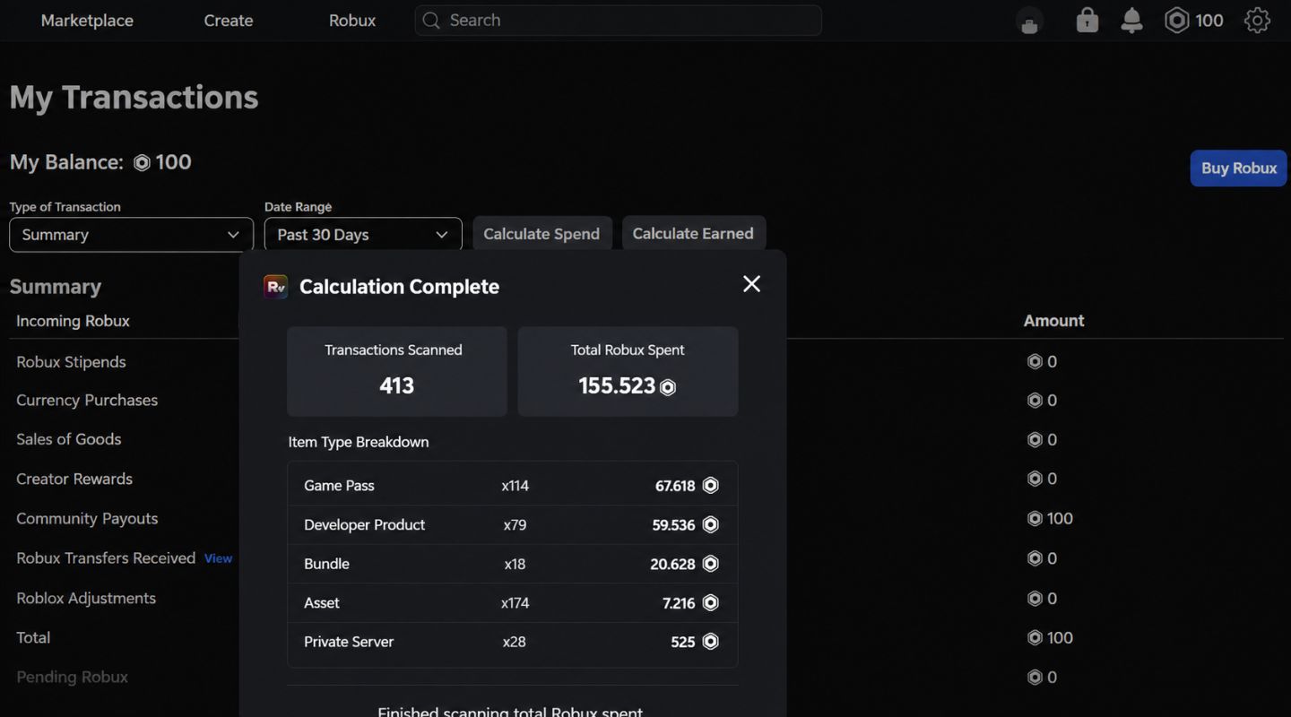Click the Buy Robux button
1291x717 pixels.
click(1239, 168)
